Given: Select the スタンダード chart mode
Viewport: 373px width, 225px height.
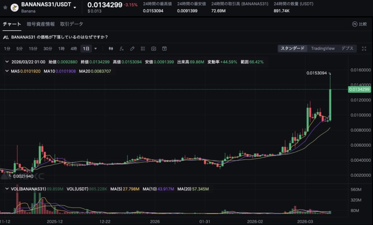Looking at the screenshot, I should pyautogui.click(x=292, y=49).
